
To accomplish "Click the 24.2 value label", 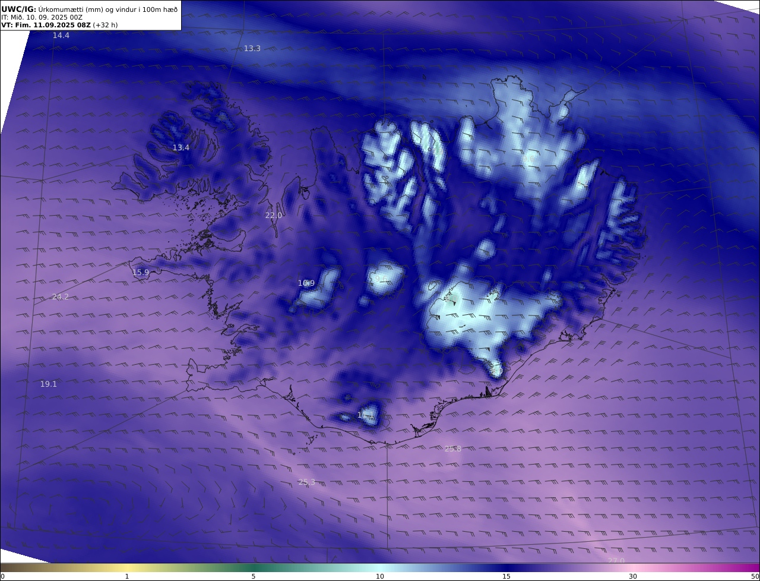I will pyautogui.click(x=61, y=296).
